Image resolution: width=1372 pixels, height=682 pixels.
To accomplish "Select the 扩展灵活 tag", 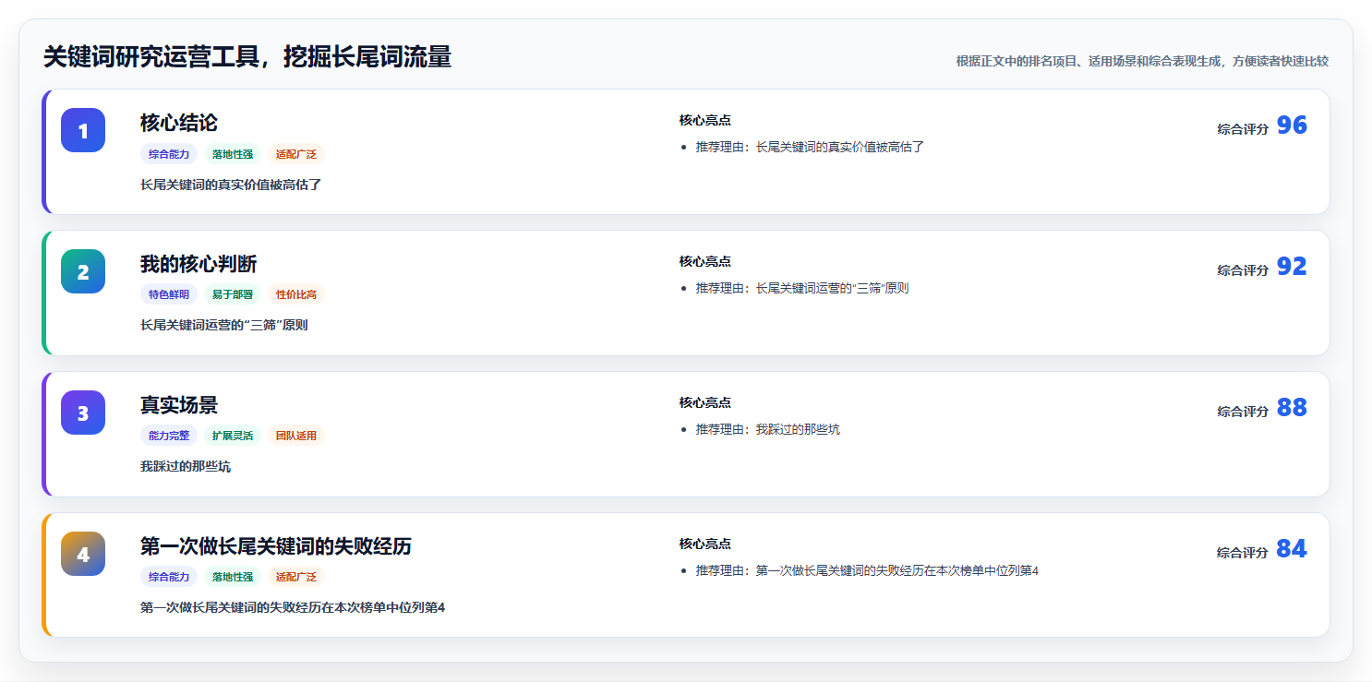I will click(x=233, y=436).
